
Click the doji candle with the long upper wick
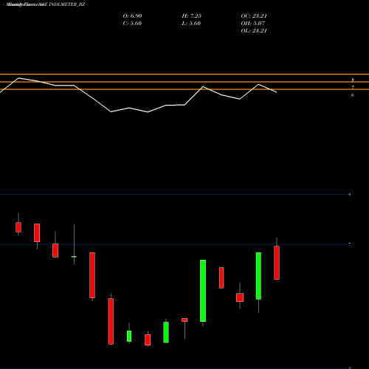click(x=74, y=257)
